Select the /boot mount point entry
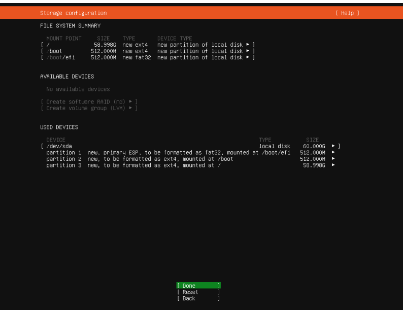Viewport: 403px width, 310px height. [54, 51]
